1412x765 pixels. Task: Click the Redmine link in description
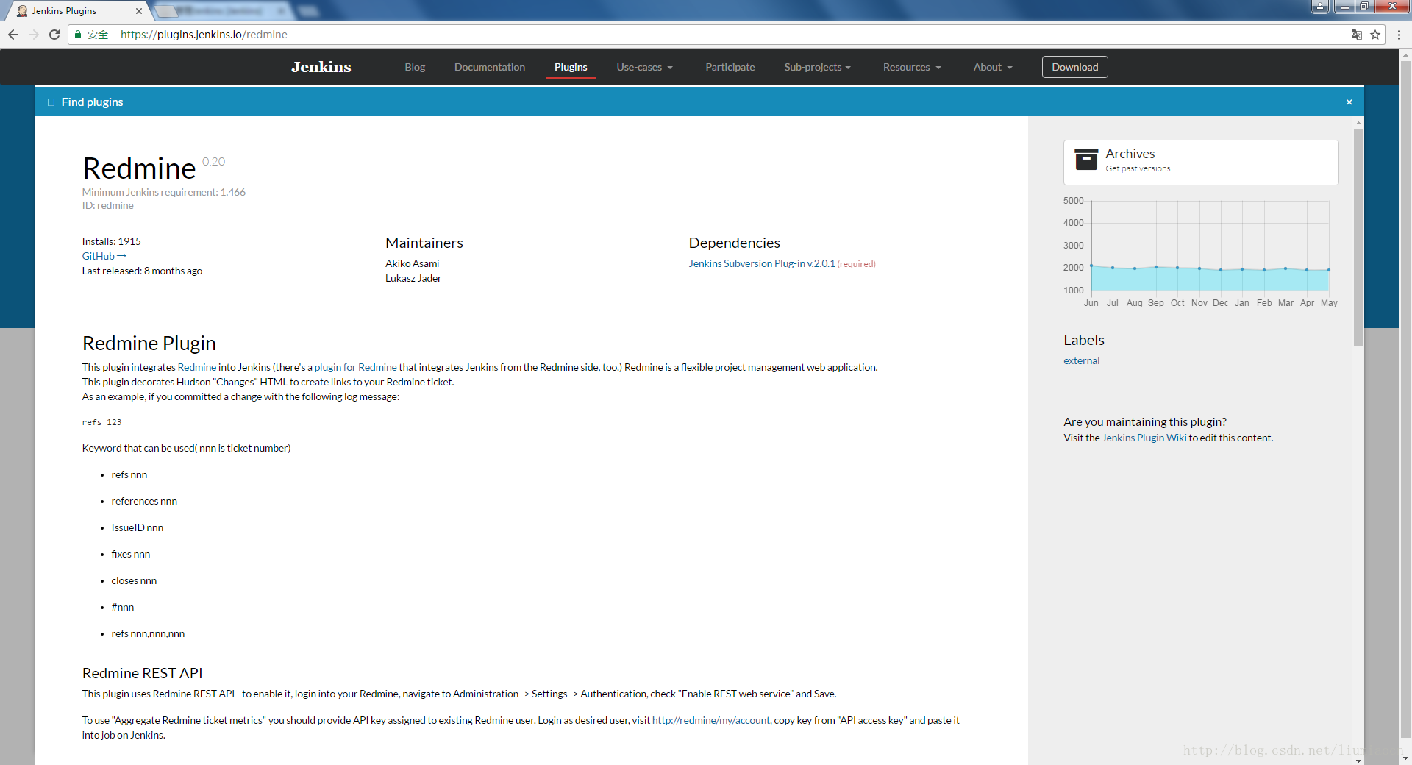[x=196, y=367]
